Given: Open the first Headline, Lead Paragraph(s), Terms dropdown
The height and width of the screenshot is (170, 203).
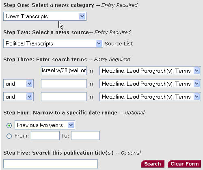Looking at the screenshot, I should (x=150, y=71).
